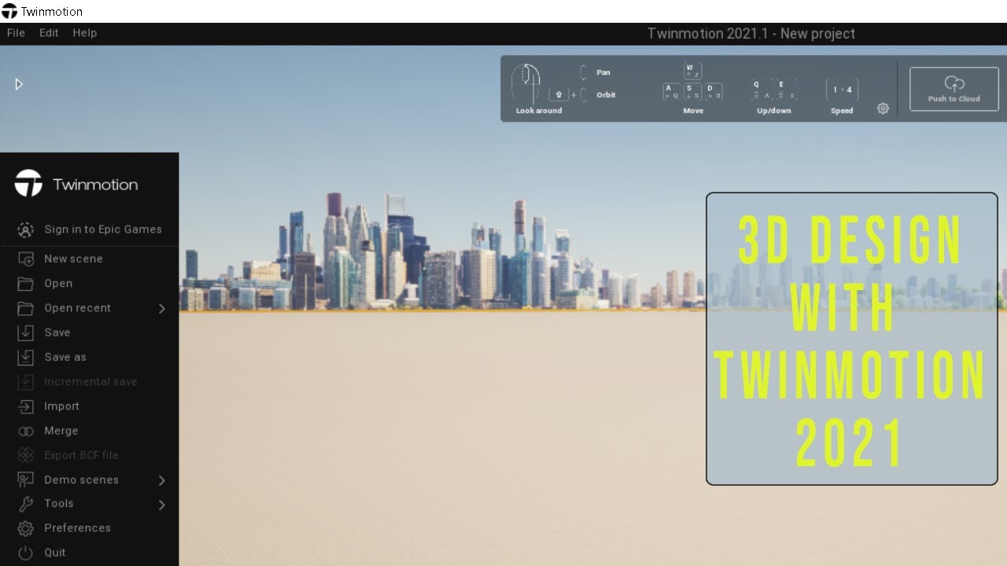Click the Import icon

(26, 406)
